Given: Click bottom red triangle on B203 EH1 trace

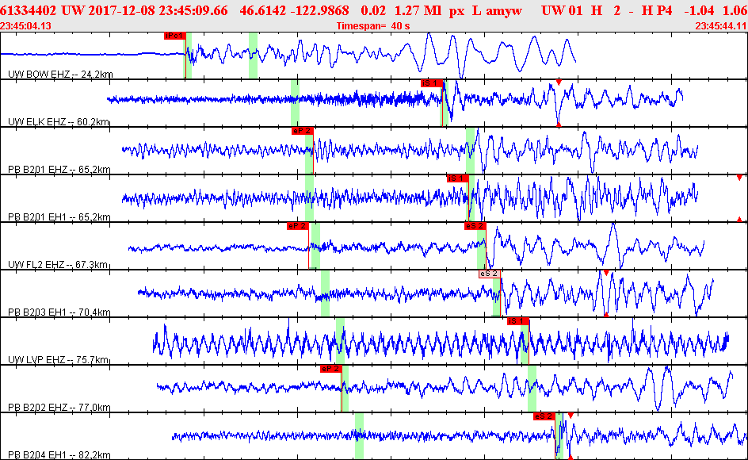Looking at the screenshot, I should pyautogui.click(x=606, y=315).
